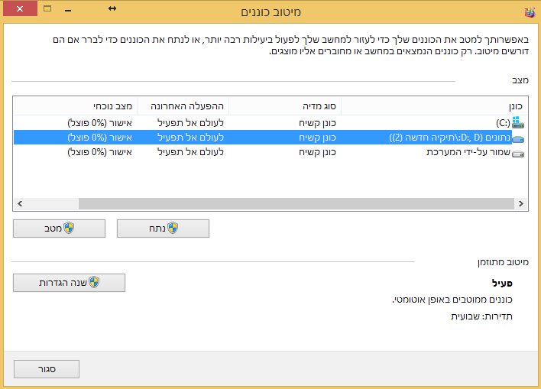Select the (C:) drive row

(x=270, y=123)
